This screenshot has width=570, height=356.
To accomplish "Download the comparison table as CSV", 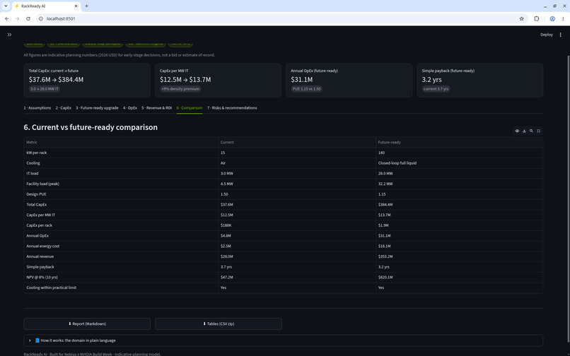I will coord(524,131).
